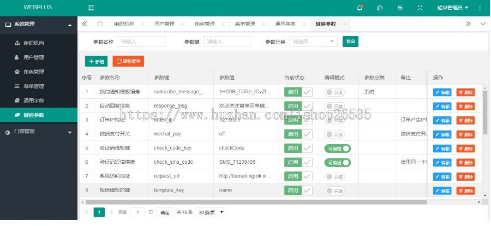Toggle fullscreen mode icon
Screen dimensions: 491x226
pyautogui.click(x=420, y=8)
